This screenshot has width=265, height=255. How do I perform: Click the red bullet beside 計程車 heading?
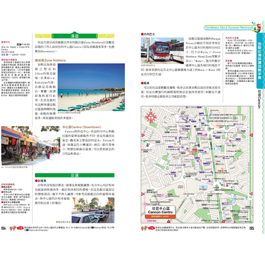(36, 181)
